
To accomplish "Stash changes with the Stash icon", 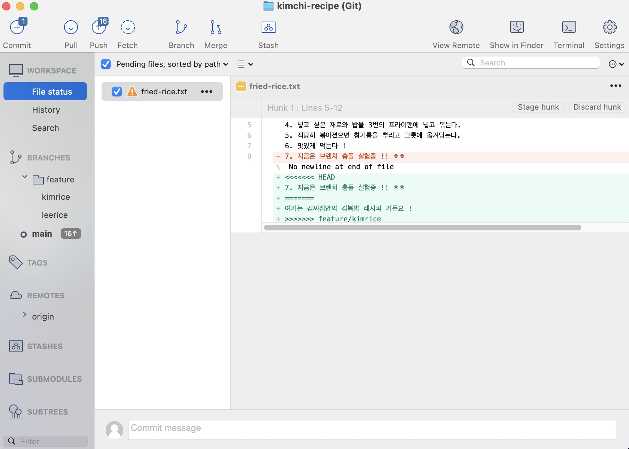I will (268, 27).
